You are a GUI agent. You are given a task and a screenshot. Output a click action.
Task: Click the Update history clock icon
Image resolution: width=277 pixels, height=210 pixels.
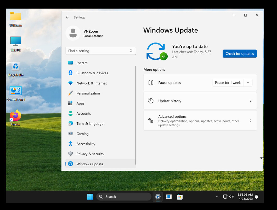pyautogui.click(x=151, y=101)
